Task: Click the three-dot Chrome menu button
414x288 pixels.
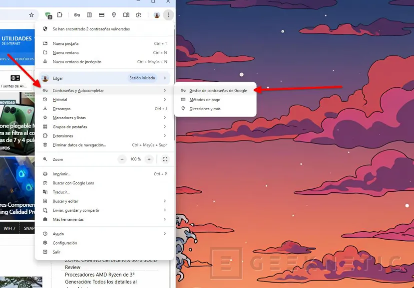Action: (x=168, y=14)
